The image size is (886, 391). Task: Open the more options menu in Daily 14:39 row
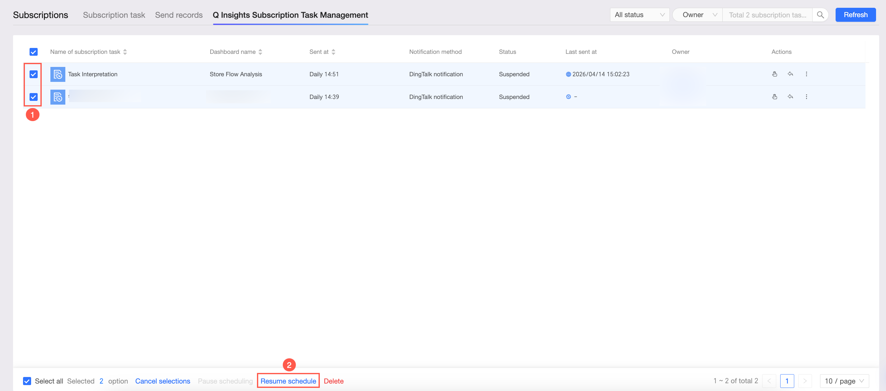pos(806,97)
